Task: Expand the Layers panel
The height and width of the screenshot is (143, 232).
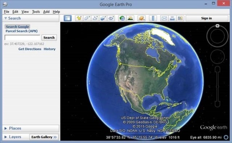Action: (6, 137)
